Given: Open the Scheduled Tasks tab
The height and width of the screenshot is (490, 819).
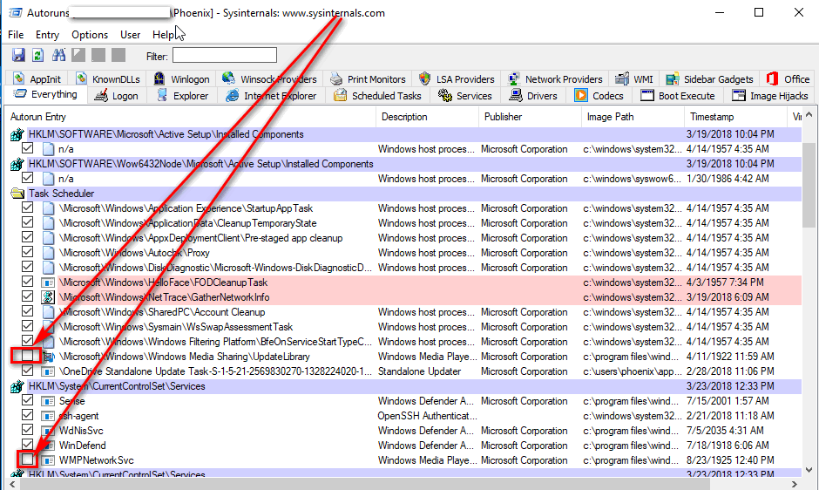Looking at the screenshot, I should point(378,96).
